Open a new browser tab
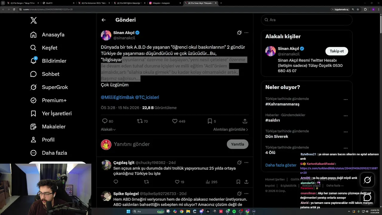The width and height of the screenshot is (382, 215). [221, 3]
